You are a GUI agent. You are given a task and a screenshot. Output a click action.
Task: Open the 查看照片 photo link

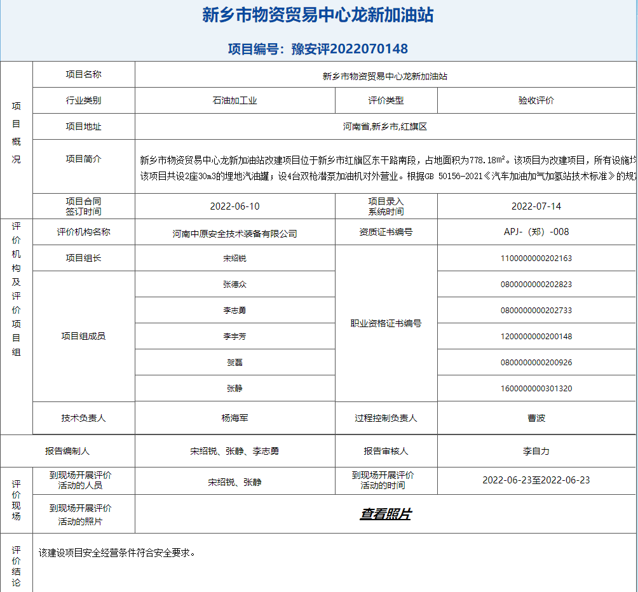(x=385, y=514)
